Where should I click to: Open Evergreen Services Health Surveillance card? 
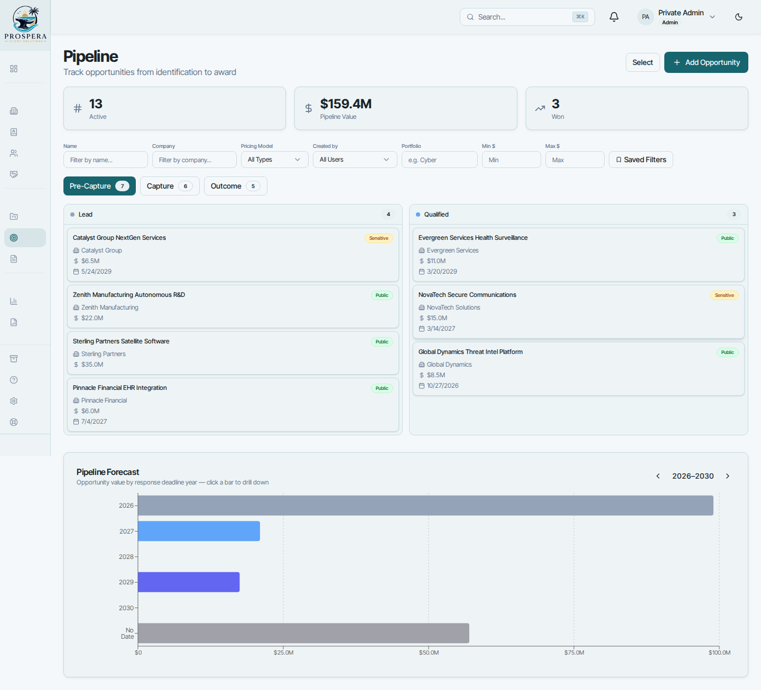[579, 255]
